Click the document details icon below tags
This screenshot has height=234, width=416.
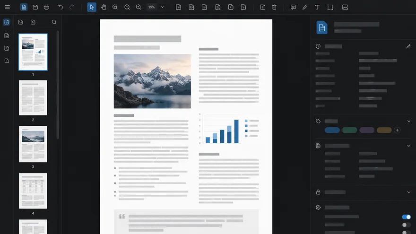pos(318,146)
